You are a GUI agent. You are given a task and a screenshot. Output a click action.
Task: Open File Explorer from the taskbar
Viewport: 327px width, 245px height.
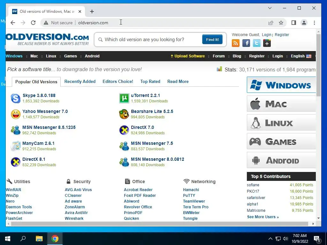[39, 239]
